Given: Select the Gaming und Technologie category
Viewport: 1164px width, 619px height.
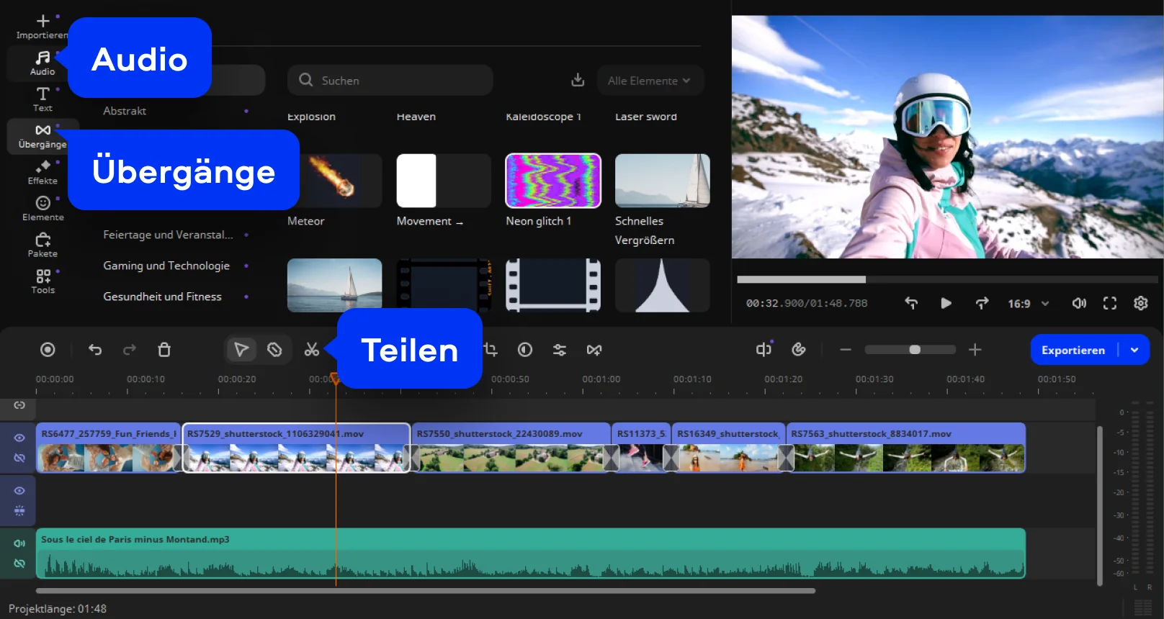Looking at the screenshot, I should (166, 266).
